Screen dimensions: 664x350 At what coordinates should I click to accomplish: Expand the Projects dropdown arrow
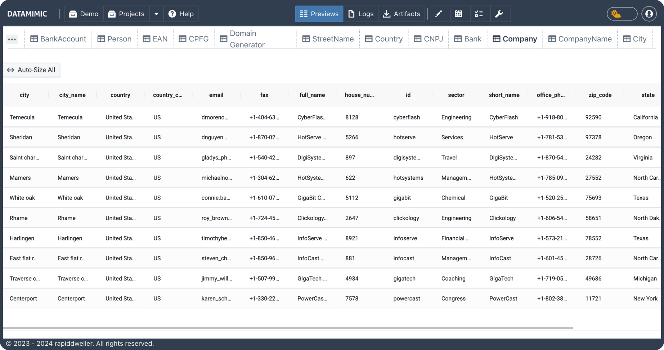coord(156,14)
